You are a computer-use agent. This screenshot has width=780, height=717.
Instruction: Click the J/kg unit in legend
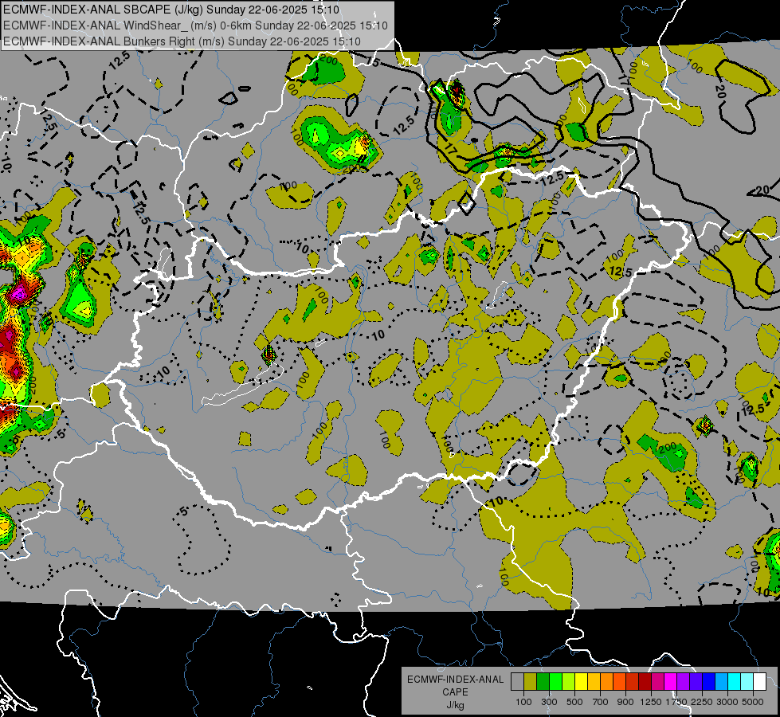tap(456, 705)
